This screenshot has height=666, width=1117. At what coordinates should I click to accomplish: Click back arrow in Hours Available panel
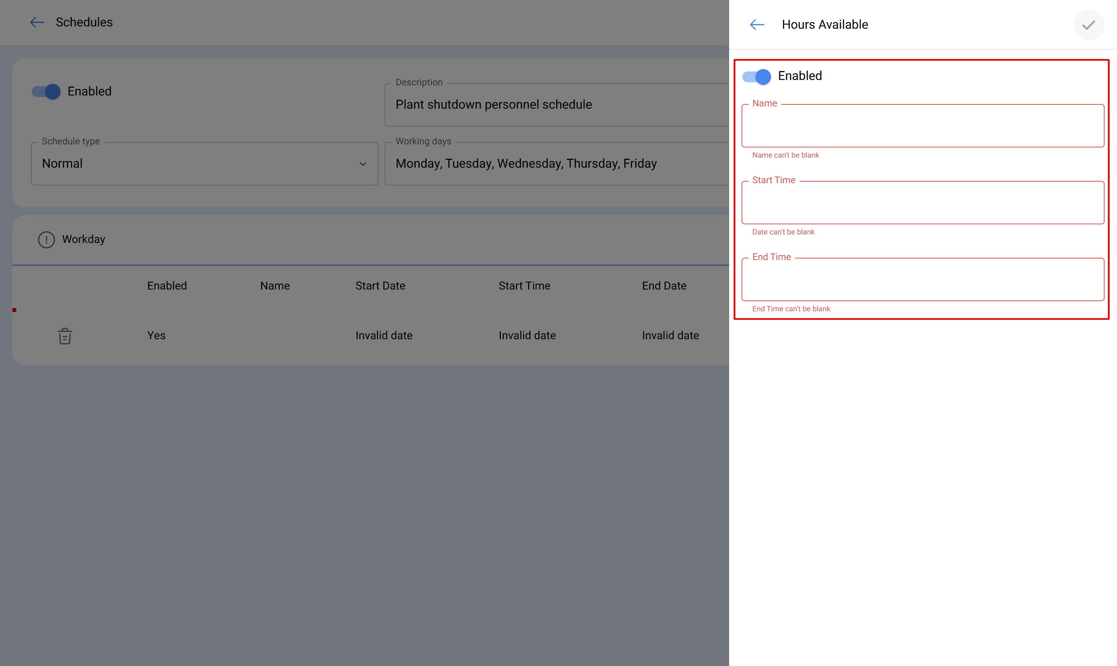coord(756,25)
